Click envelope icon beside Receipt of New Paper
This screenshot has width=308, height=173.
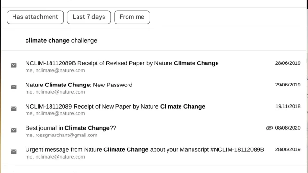[13, 109]
